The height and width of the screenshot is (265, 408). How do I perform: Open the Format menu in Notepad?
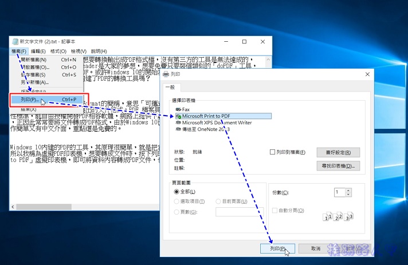tap(58, 52)
